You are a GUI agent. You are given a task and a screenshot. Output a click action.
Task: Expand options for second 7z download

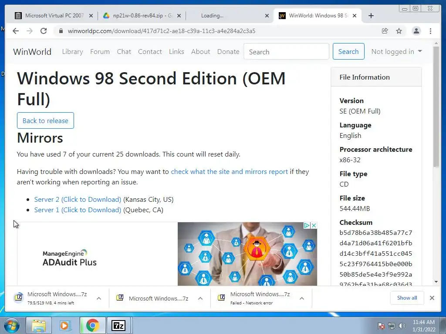point(200,298)
